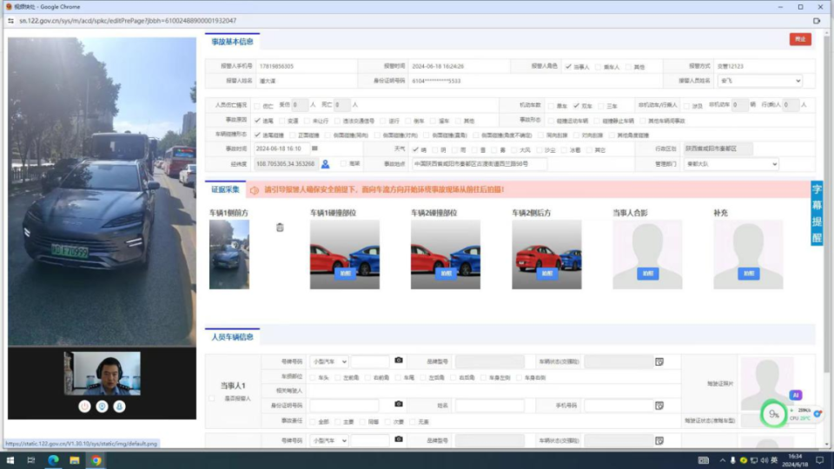The width and height of the screenshot is (834, 469).
Task: Select the 人员车辆信息 tab
Action: point(233,337)
